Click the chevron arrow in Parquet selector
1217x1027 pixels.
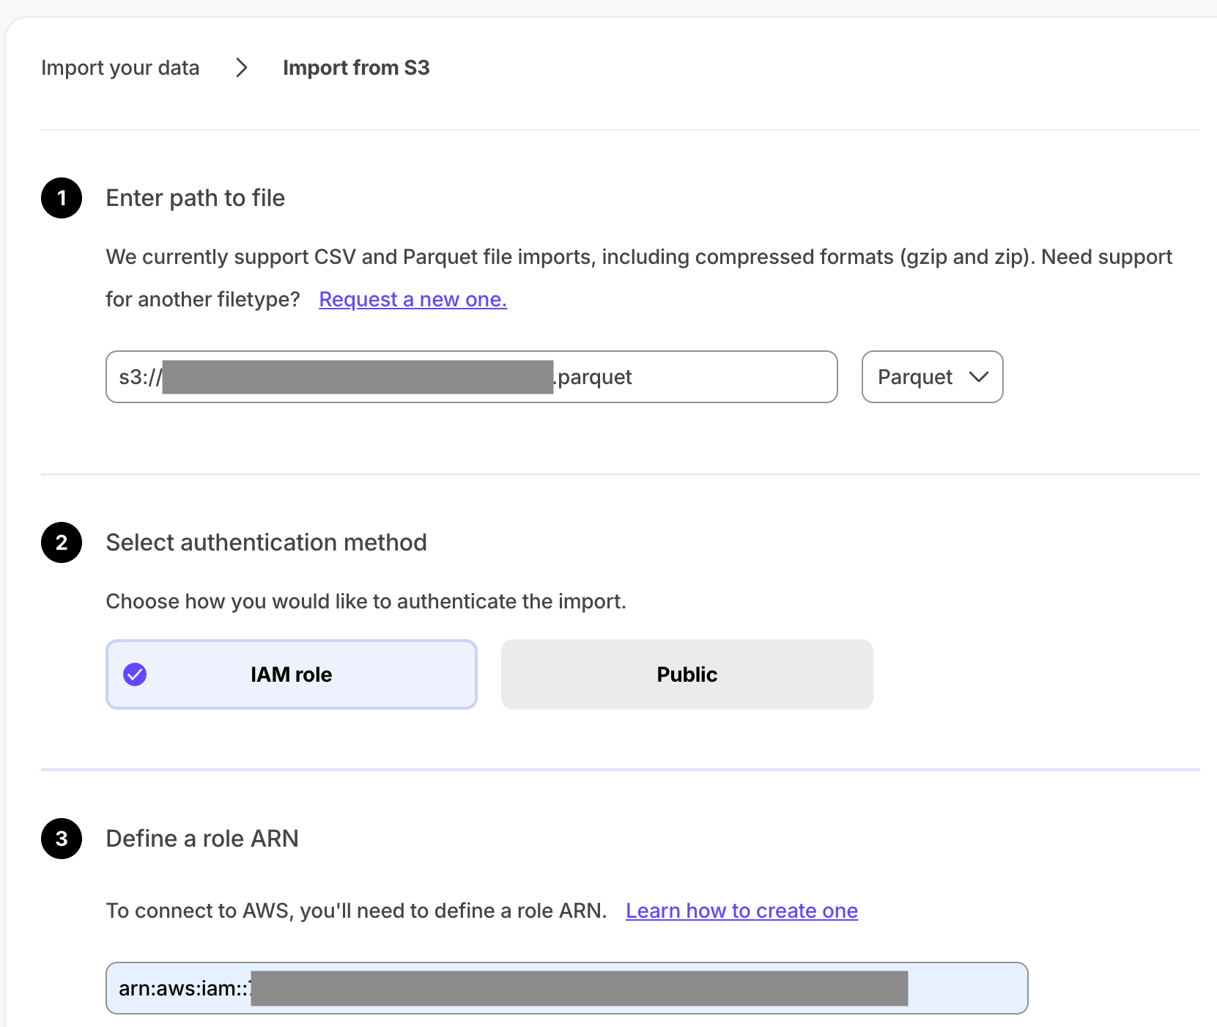click(978, 377)
